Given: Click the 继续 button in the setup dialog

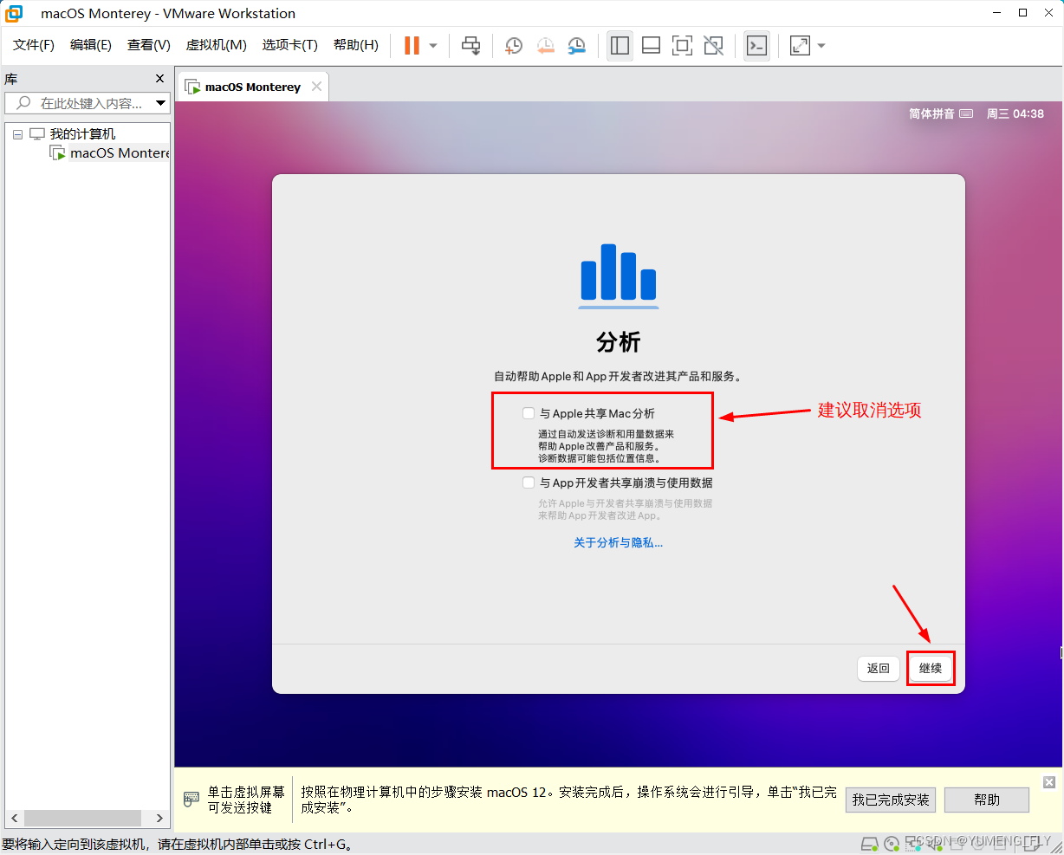Looking at the screenshot, I should (x=931, y=668).
